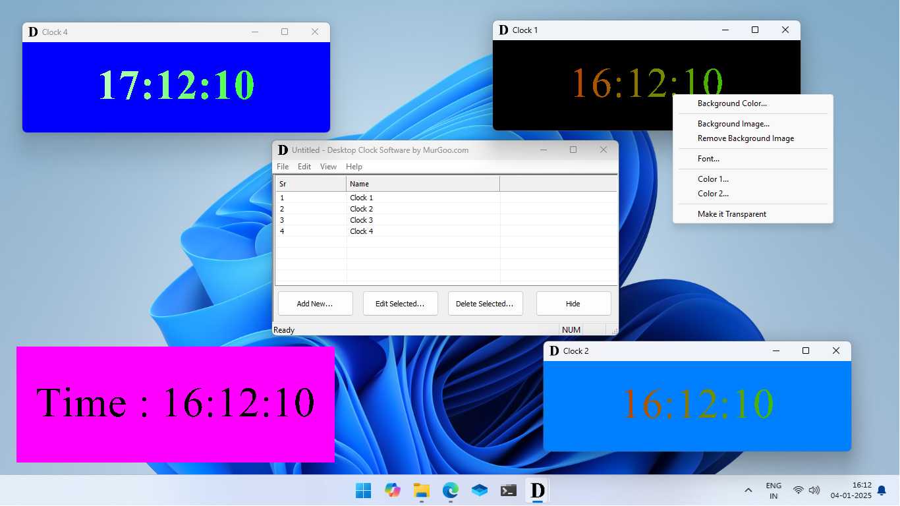Choose Background Image from the context menu
This screenshot has width=900, height=506.
pos(733,124)
